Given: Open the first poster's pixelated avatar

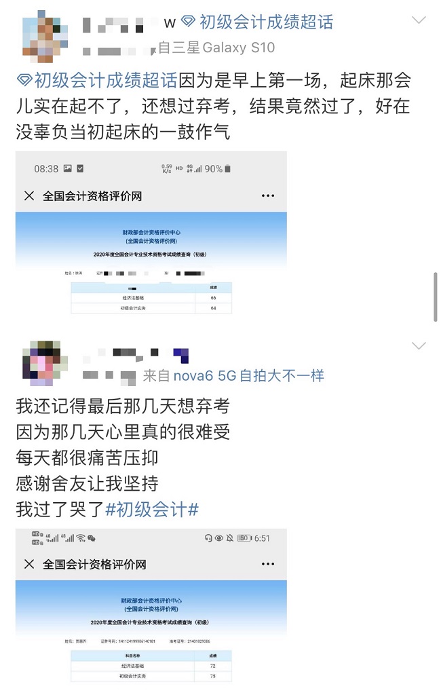Looking at the screenshot, I should point(45,37).
